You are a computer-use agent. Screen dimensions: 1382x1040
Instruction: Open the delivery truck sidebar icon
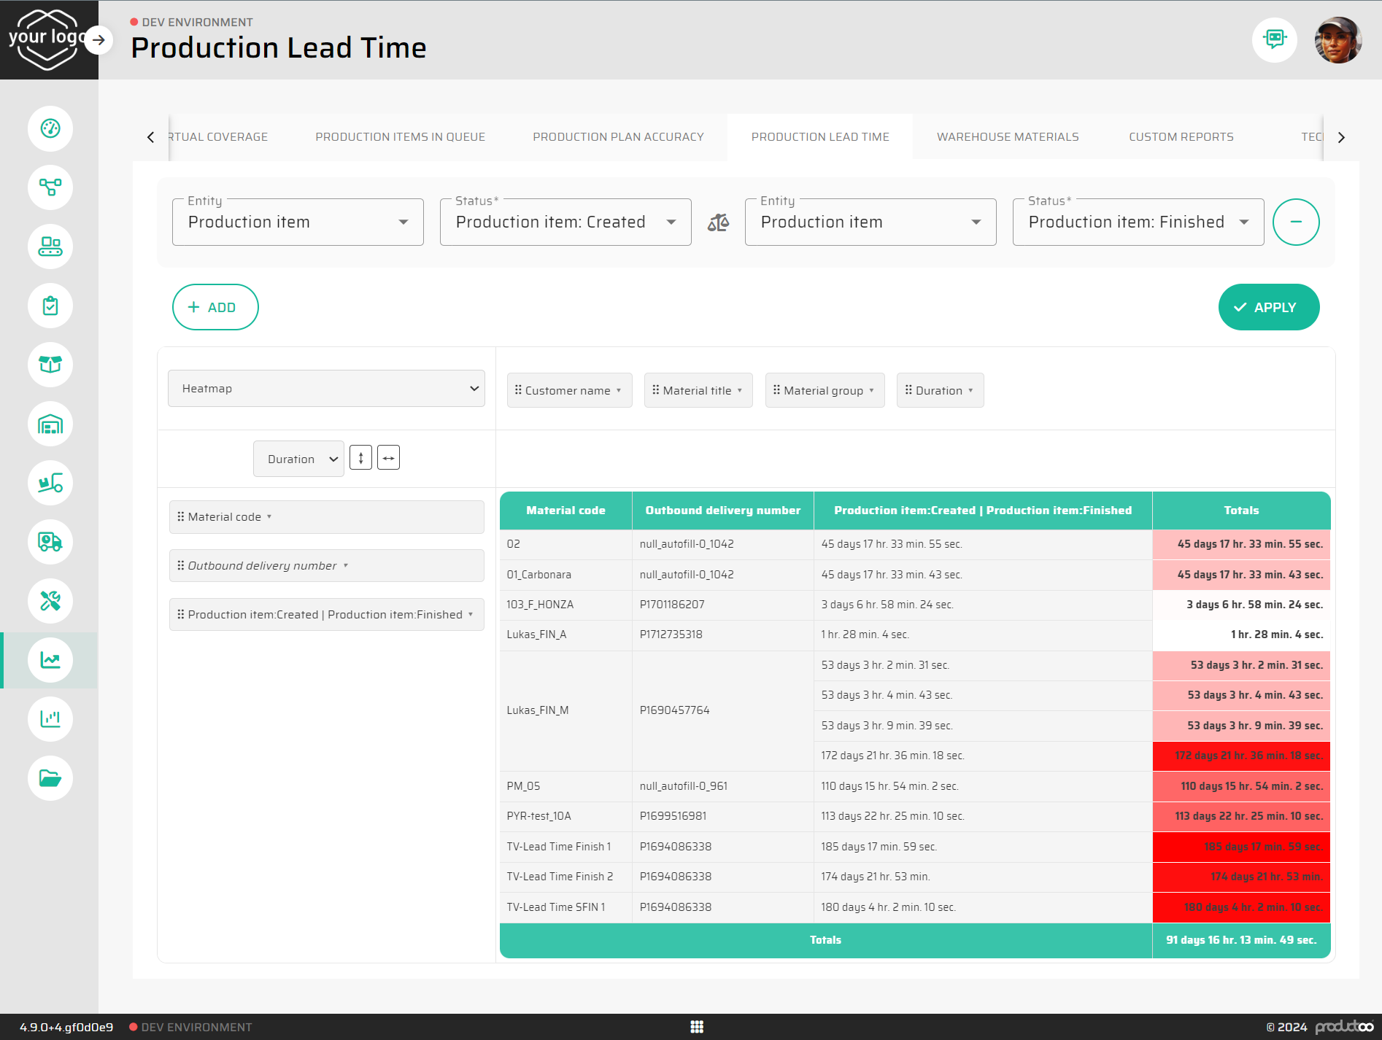[50, 542]
